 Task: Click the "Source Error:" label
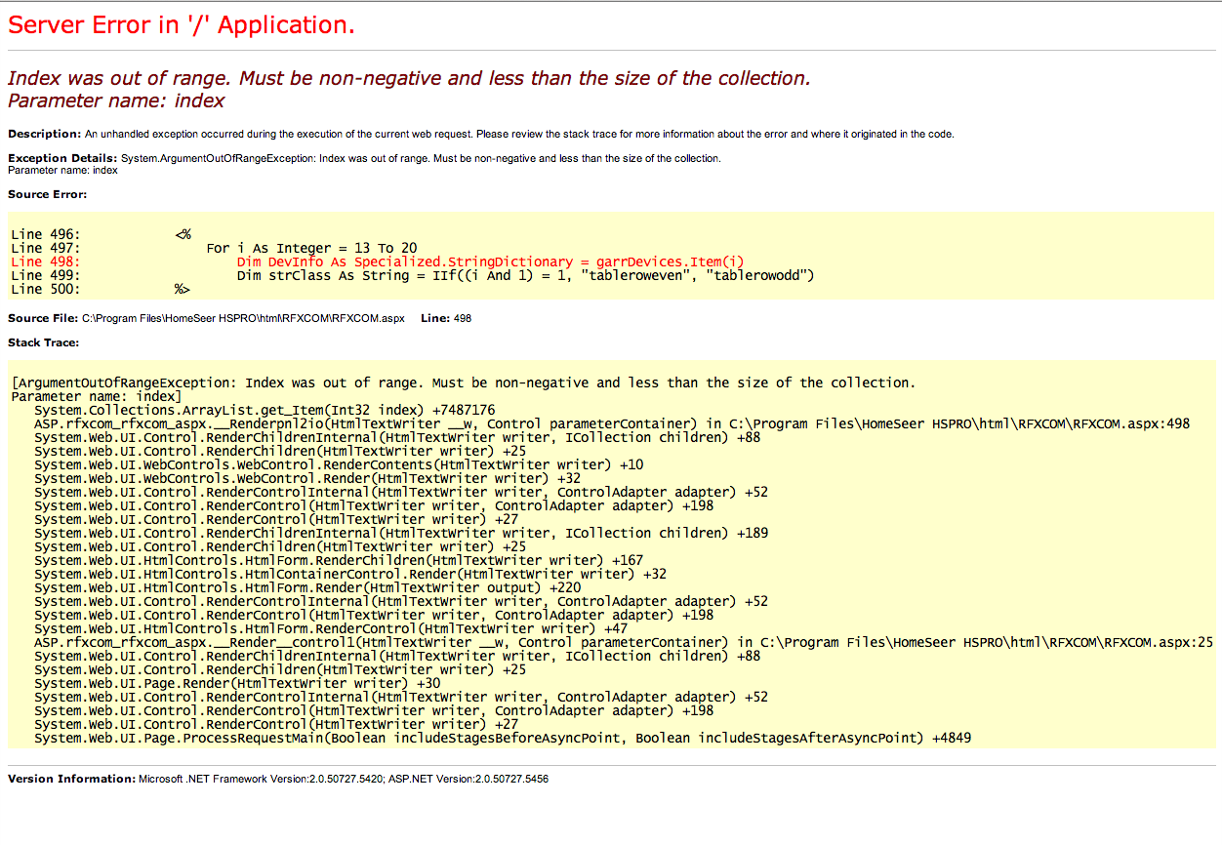tap(47, 194)
